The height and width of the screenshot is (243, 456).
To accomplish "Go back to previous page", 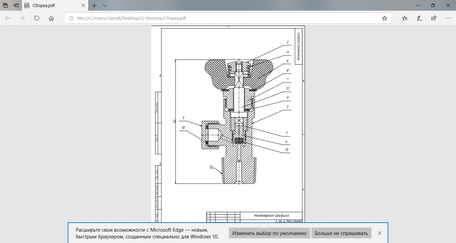I will [8, 18].
